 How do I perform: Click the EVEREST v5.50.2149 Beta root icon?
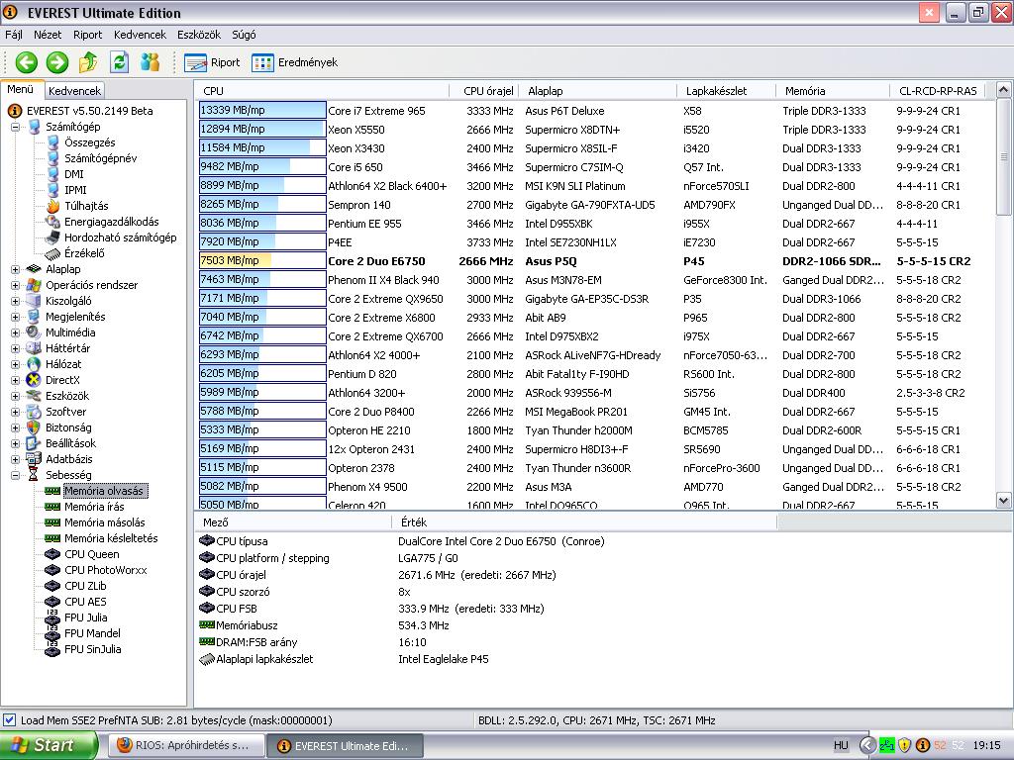tap(15, 111)
